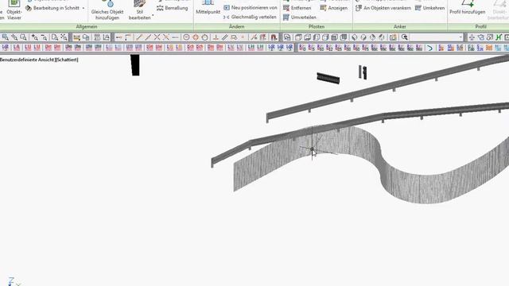Click the four-arrow move icon
Viewport: 509px width, 286px height.
[x=472, y=37]
